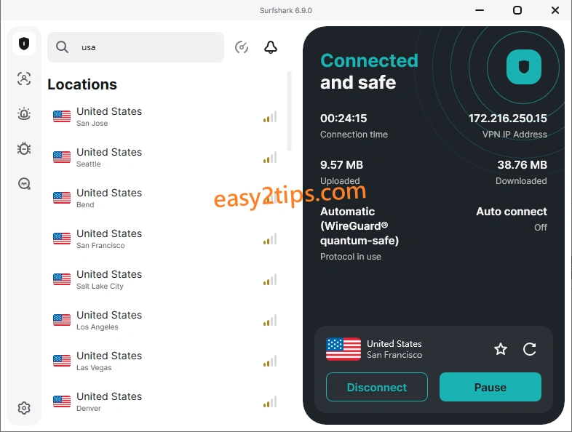Add San Francisco to favorites star

[x=501, y=349]
